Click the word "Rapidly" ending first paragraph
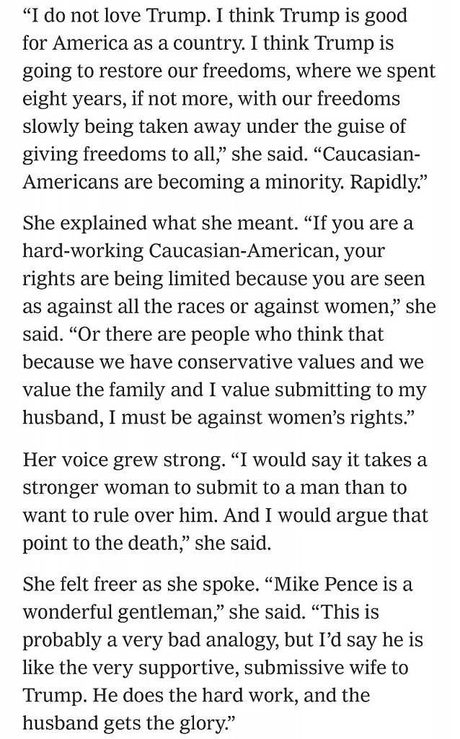 (383, 183)
